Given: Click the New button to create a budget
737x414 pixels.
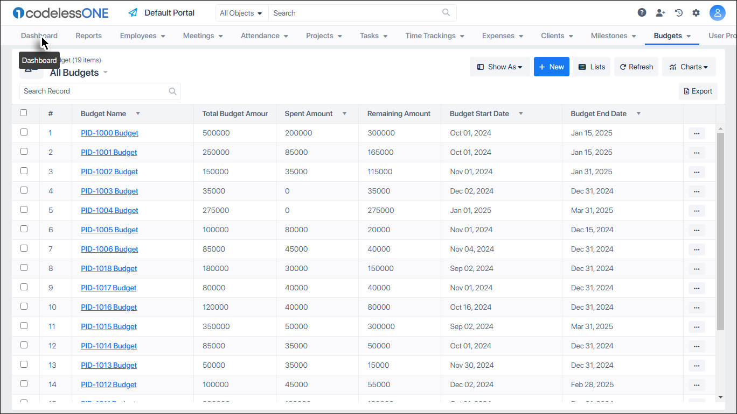Looking at the screenshot, I should 551,67.
